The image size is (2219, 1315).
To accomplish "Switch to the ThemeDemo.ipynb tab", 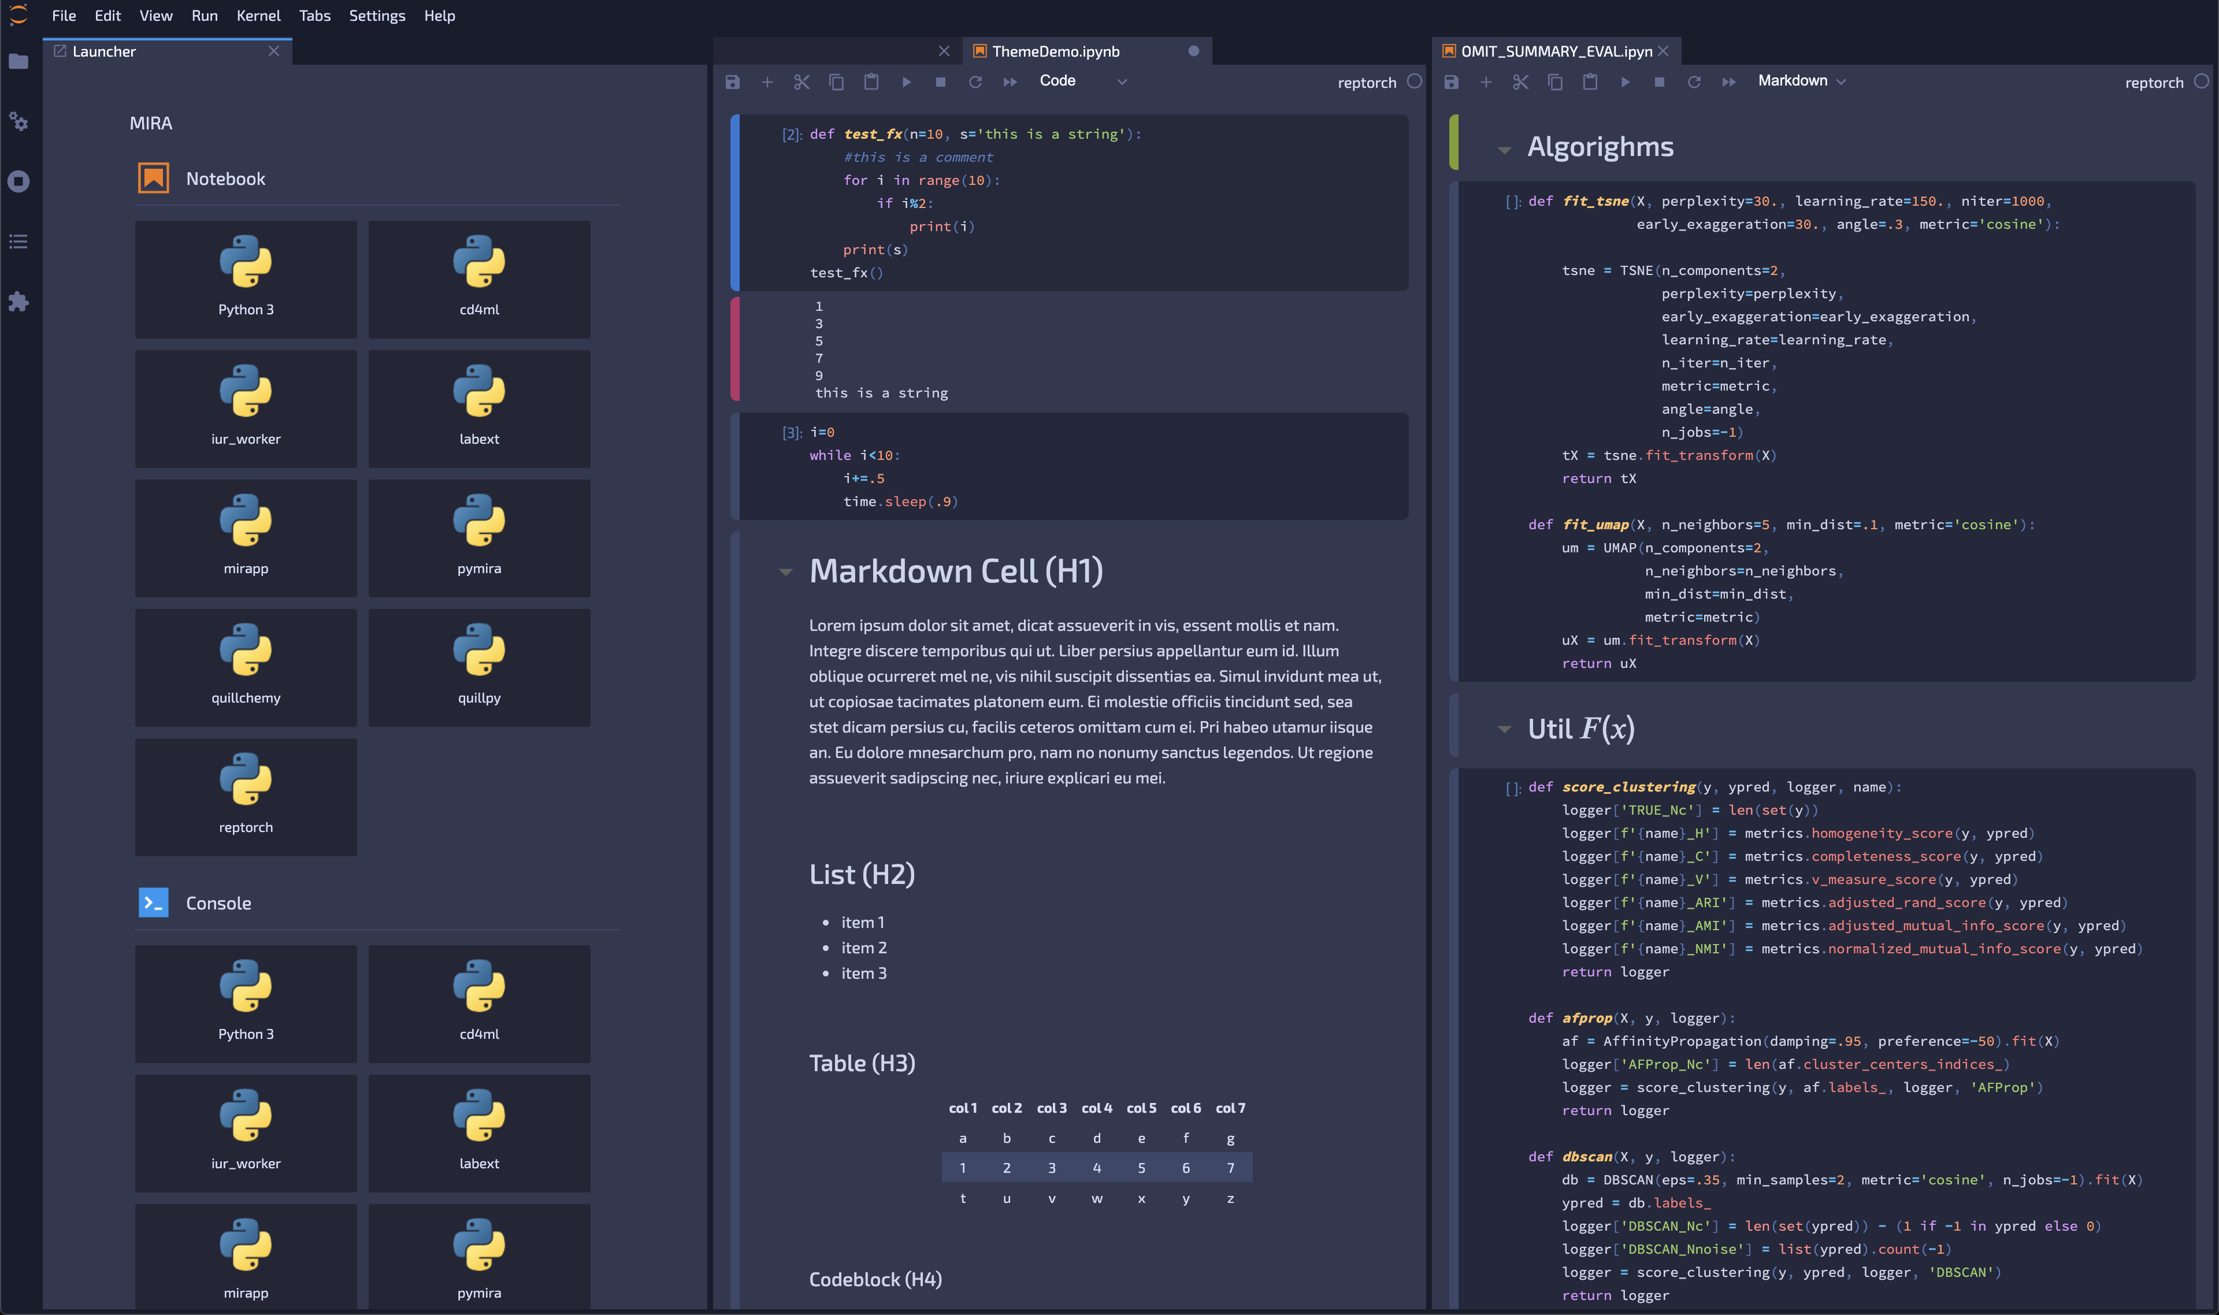I will pos(1055,51).
